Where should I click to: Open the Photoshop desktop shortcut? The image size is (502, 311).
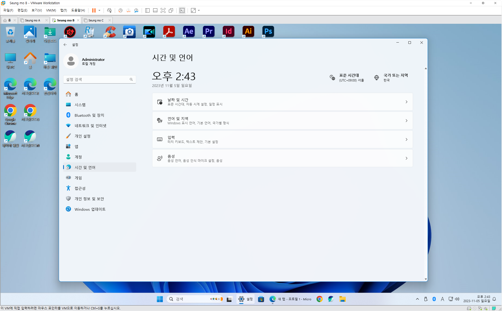(268, 32)
